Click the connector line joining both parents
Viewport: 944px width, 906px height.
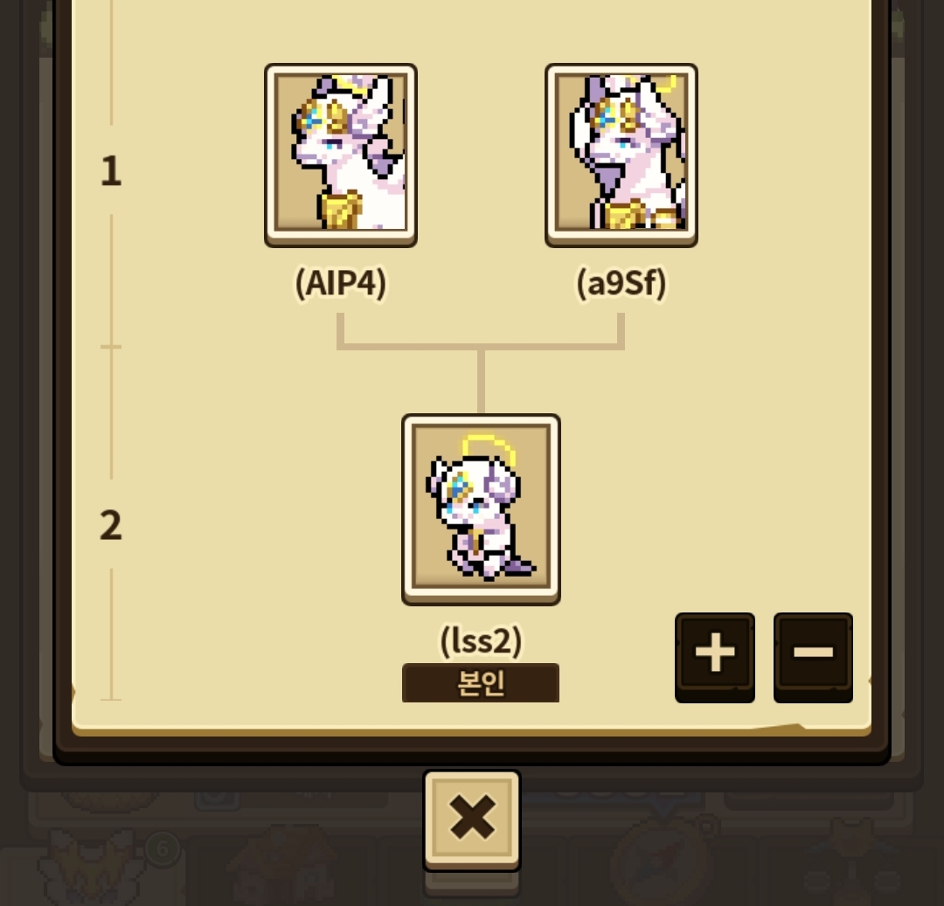481,347
